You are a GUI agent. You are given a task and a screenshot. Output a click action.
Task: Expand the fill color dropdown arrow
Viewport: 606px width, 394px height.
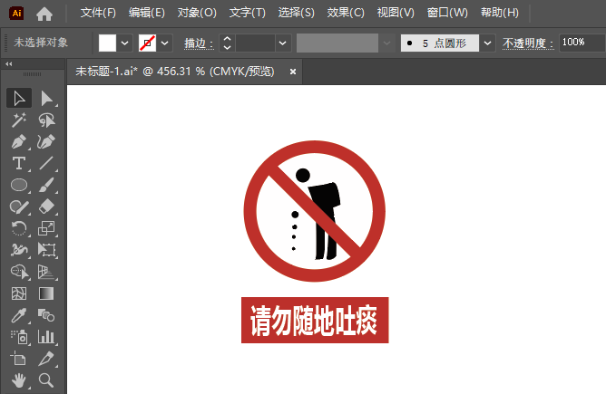124,43
